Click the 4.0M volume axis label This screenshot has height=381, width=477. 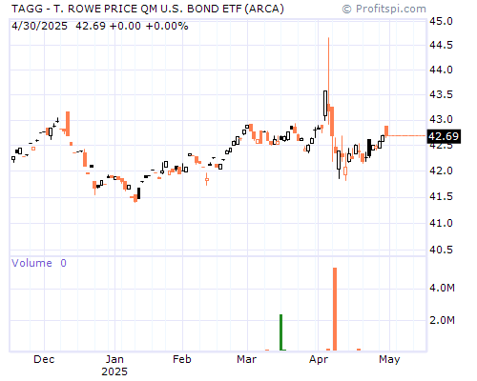442,288
